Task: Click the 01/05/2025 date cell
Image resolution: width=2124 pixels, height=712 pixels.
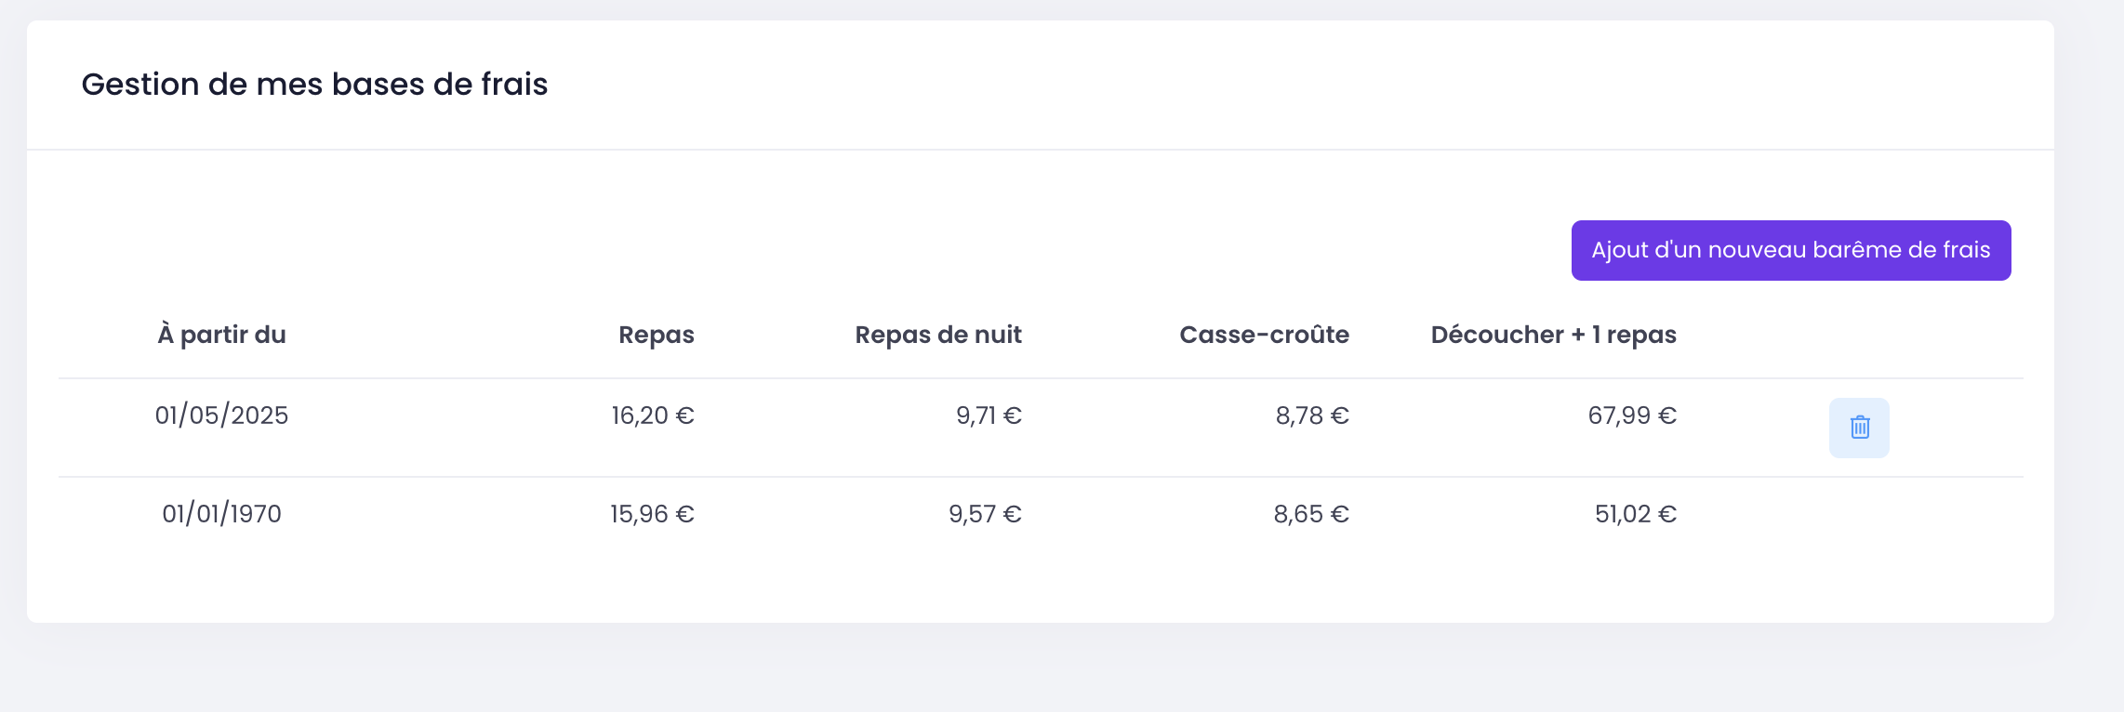Action: [x=222, y=415]
